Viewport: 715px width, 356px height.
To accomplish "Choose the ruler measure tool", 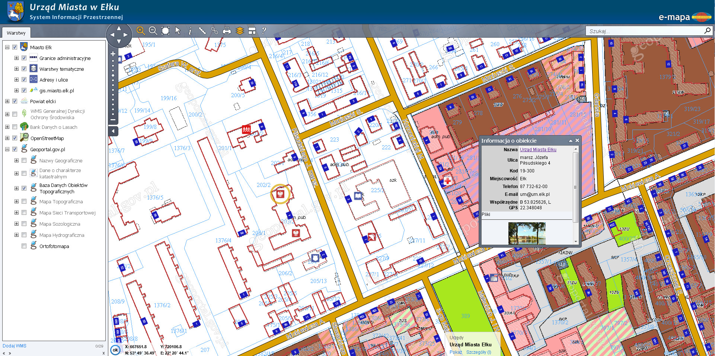I will tap(202, 31).
